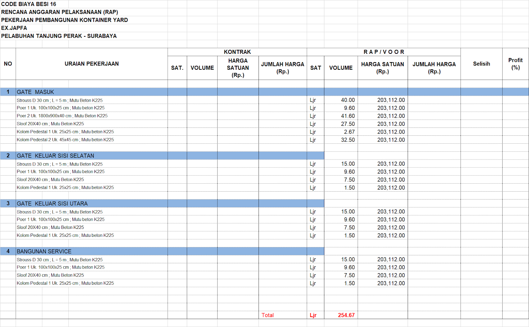Select 'PELABUHAN TANJUNG PERAK - SURABAYA' cell
Screen dimensions: 529x327
click(x=59, y=36)
